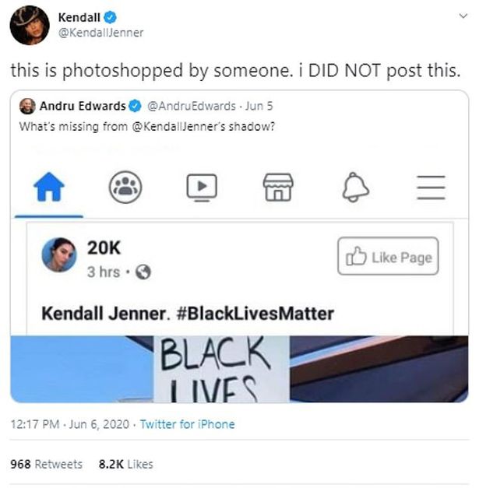Open the Twitter for iPhone link
This screenshot has height=488, width=479.
(187, 424)
